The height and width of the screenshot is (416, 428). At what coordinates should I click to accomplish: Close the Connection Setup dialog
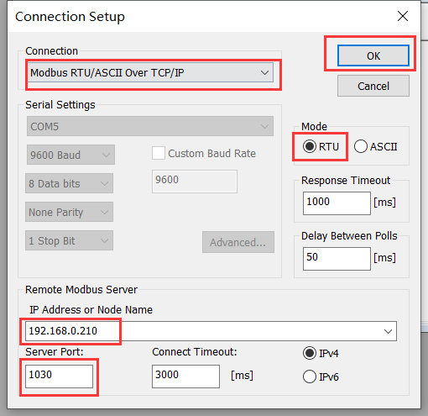pyautogui.click(x=403, y=16)
